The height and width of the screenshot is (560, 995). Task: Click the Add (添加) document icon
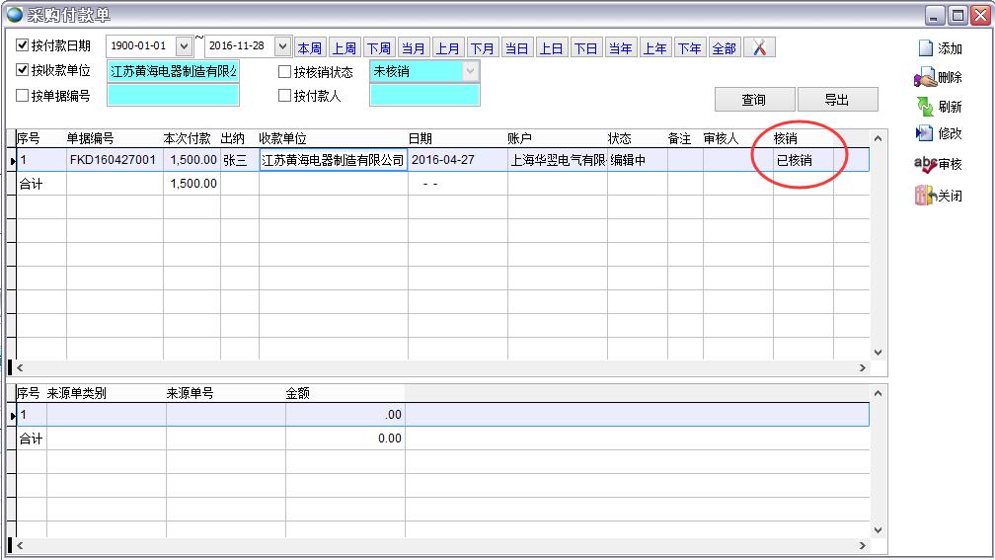(925, 48)
